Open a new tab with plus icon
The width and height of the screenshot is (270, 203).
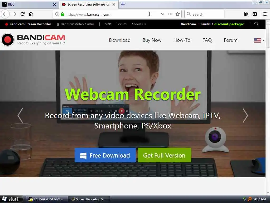(123, 4)
